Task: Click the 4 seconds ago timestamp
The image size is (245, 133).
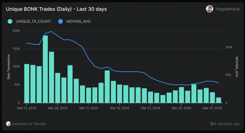Action: coord(227,124)
